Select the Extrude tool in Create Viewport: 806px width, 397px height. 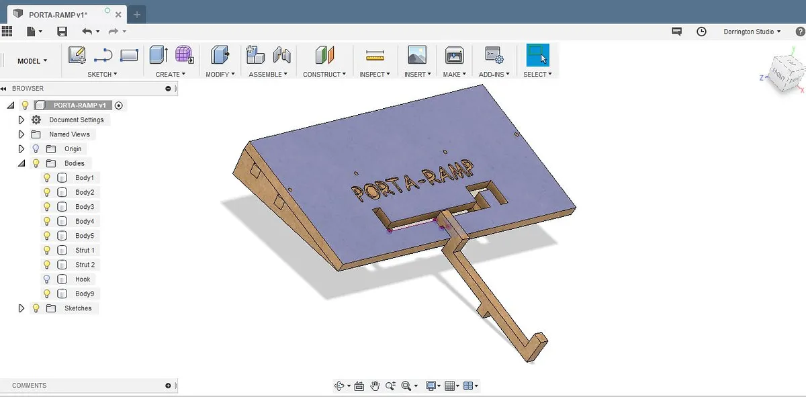pos(159,55)
